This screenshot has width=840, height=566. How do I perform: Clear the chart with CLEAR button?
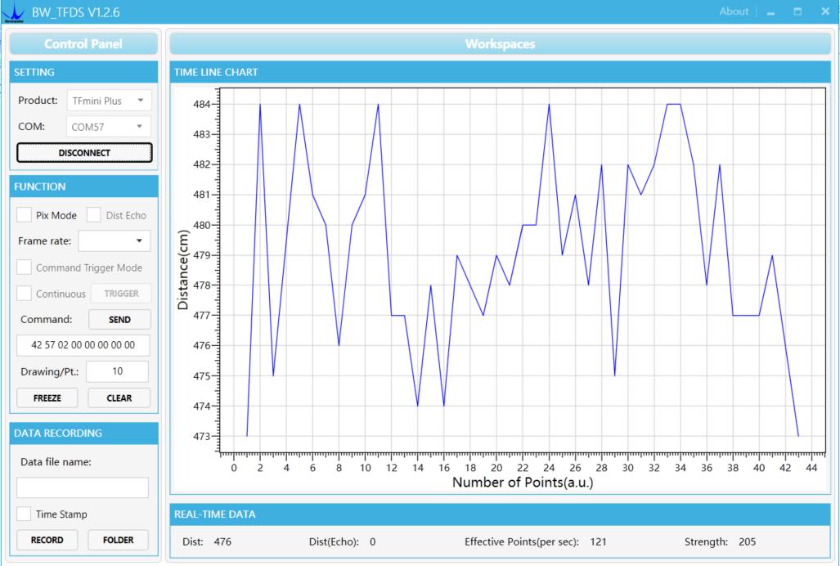(x=119, y=398)
